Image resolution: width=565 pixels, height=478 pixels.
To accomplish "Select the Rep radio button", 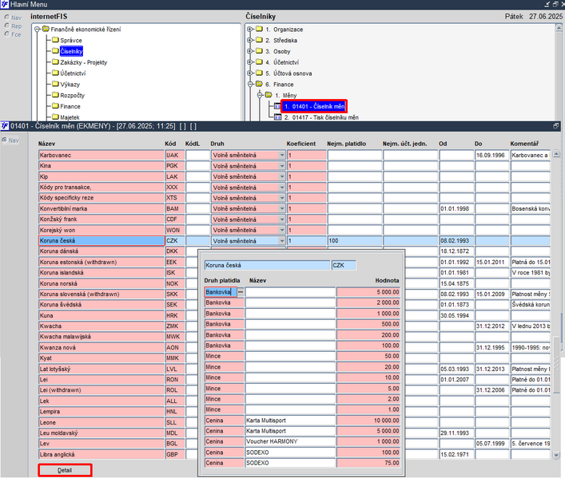I will coord(7,26).
